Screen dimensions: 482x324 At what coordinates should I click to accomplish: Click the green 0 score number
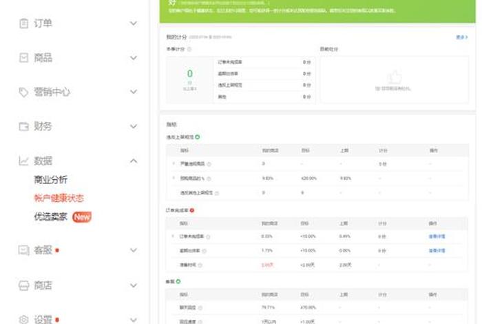pos(189,74)
